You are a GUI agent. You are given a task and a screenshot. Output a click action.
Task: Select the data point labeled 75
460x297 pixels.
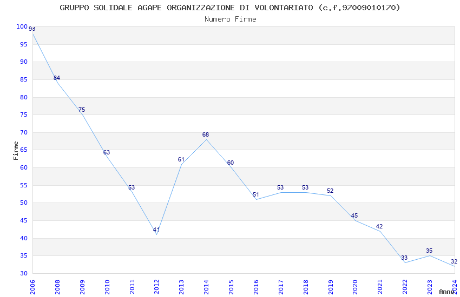click(82, 110)
